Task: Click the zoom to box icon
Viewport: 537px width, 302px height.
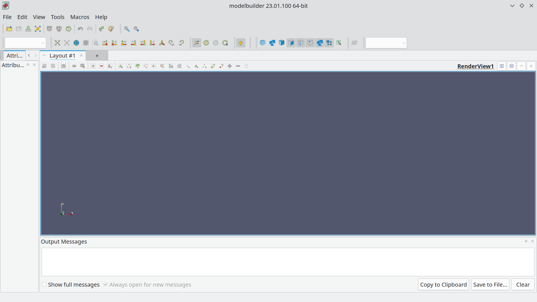Action: tap(95, 43)
